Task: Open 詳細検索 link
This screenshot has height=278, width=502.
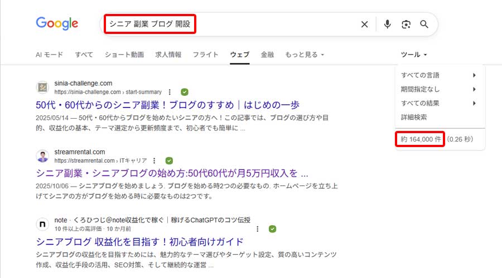Action: 414,117
